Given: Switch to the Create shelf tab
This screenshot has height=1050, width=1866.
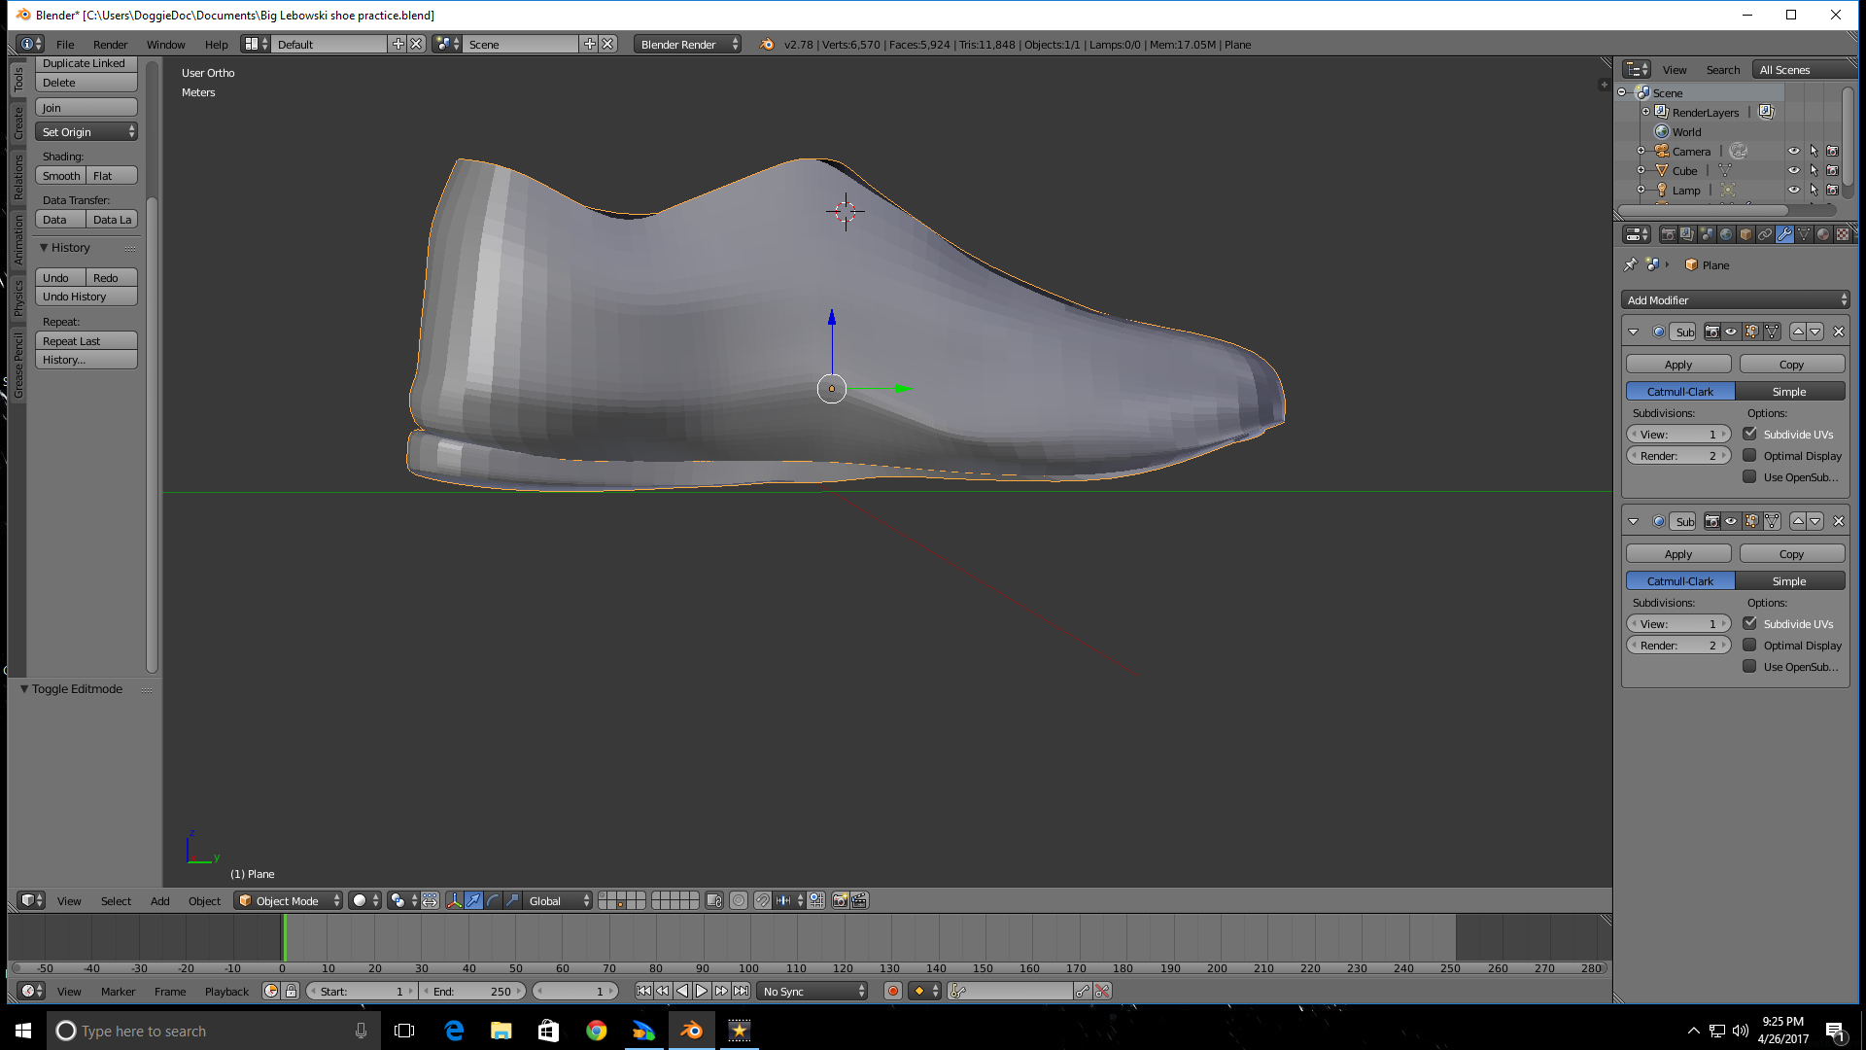Looking at the screenshot, I should 17,122.
